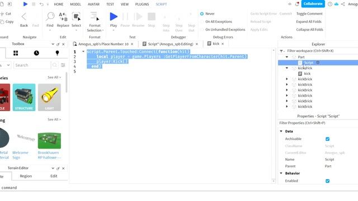This screenshot has height=201, width=358.
Task: Open the VIEW ribbon tab
Action: [x=125, y=4]
